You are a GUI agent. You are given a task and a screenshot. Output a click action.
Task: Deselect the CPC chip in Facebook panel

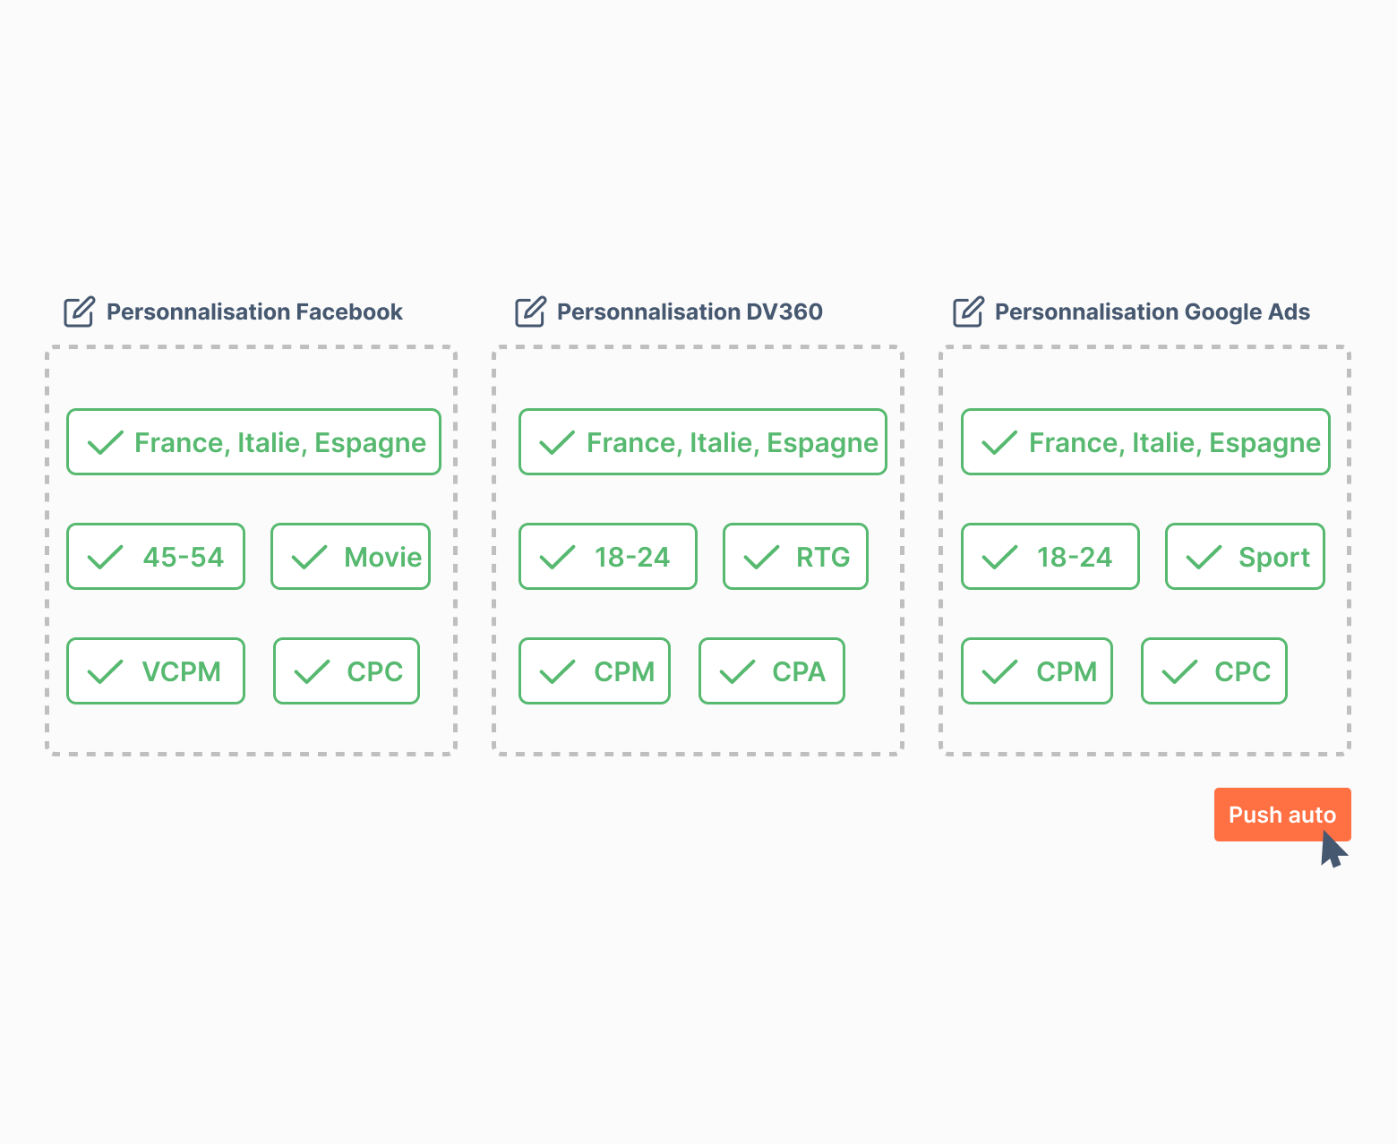click(347, 671)
